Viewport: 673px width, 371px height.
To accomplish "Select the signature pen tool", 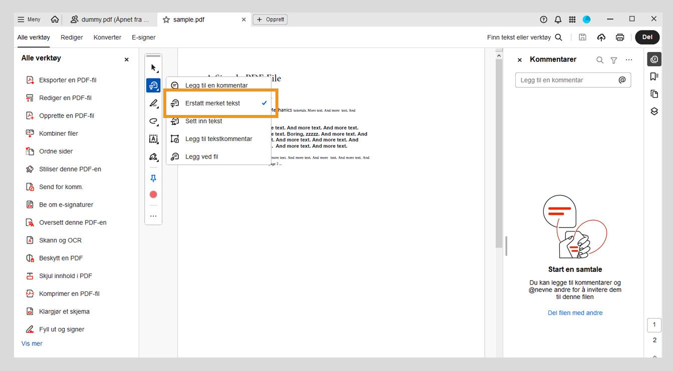I will 153,157.
